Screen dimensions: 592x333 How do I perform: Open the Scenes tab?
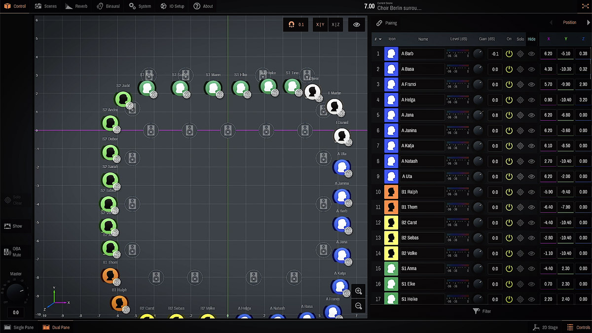(x=46, y=6)
